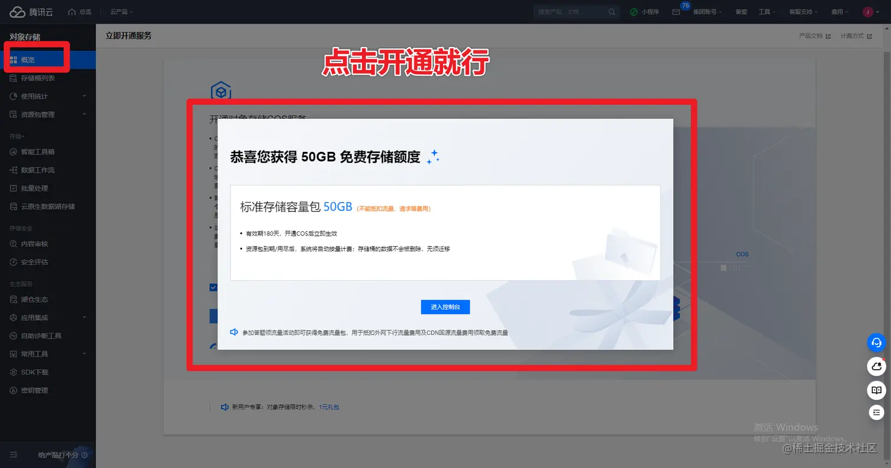Open the floating documentation book icon
Image resolution: width=891 pixels, height=468 pixels.
point(876,390)
